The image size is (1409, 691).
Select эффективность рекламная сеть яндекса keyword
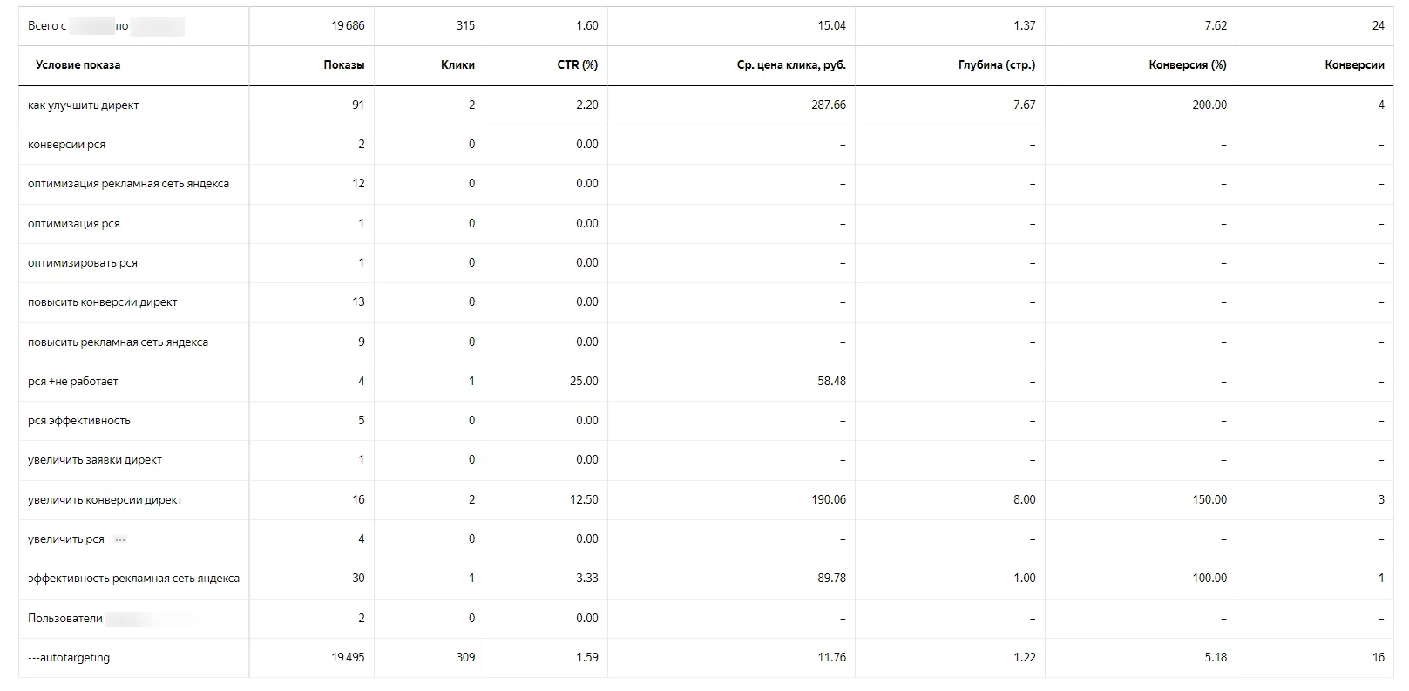(x=133, y=579)
